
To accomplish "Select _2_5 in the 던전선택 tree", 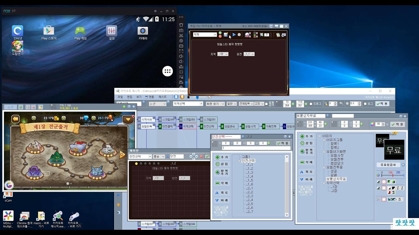I will [249, 204].
